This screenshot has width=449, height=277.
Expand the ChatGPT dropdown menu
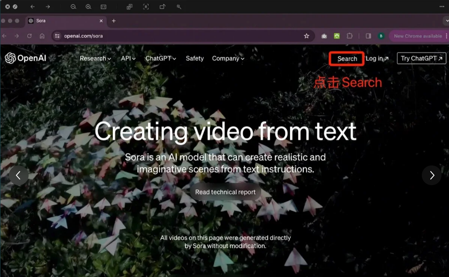point(161,59)
